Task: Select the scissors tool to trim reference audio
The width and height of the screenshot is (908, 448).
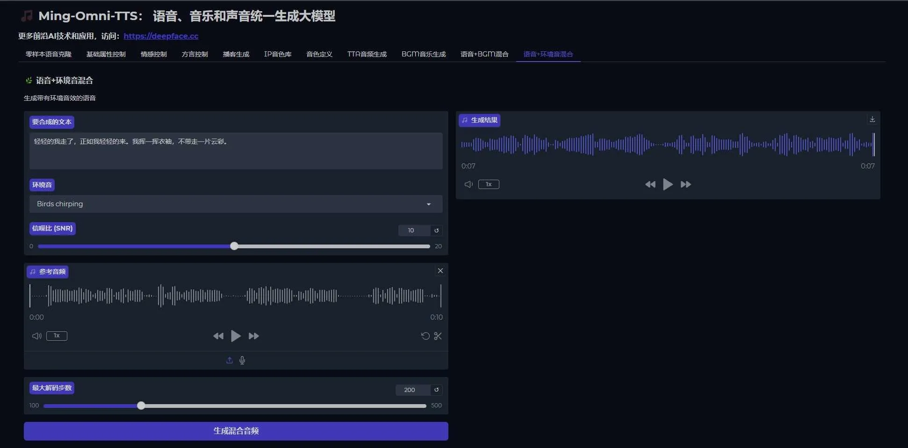Action: pos(438,336)
